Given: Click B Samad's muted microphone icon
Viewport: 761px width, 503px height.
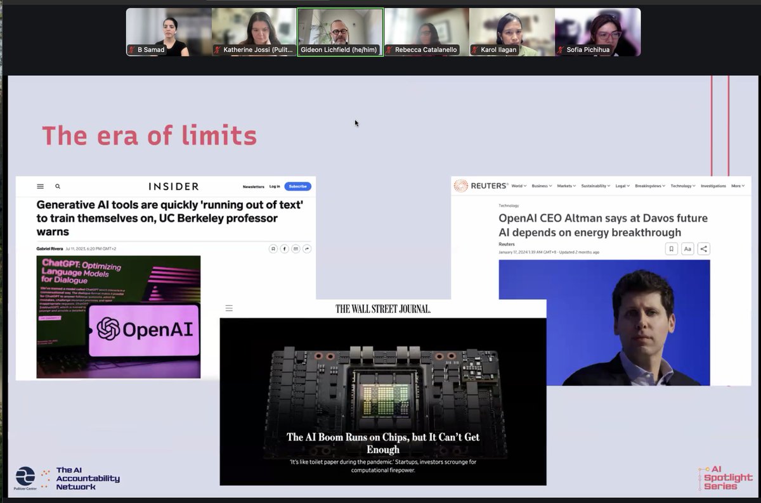Looking at the screenshot, I should click(133, 49).
